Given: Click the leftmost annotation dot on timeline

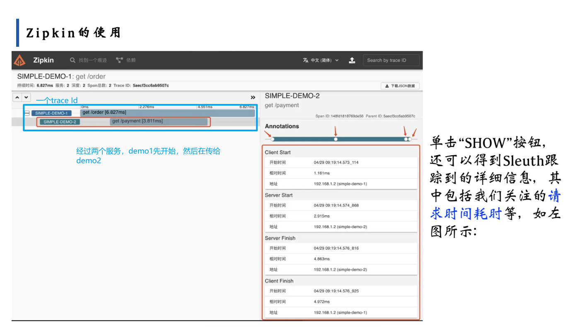Looking at the screenshot, I should point(273,139).
